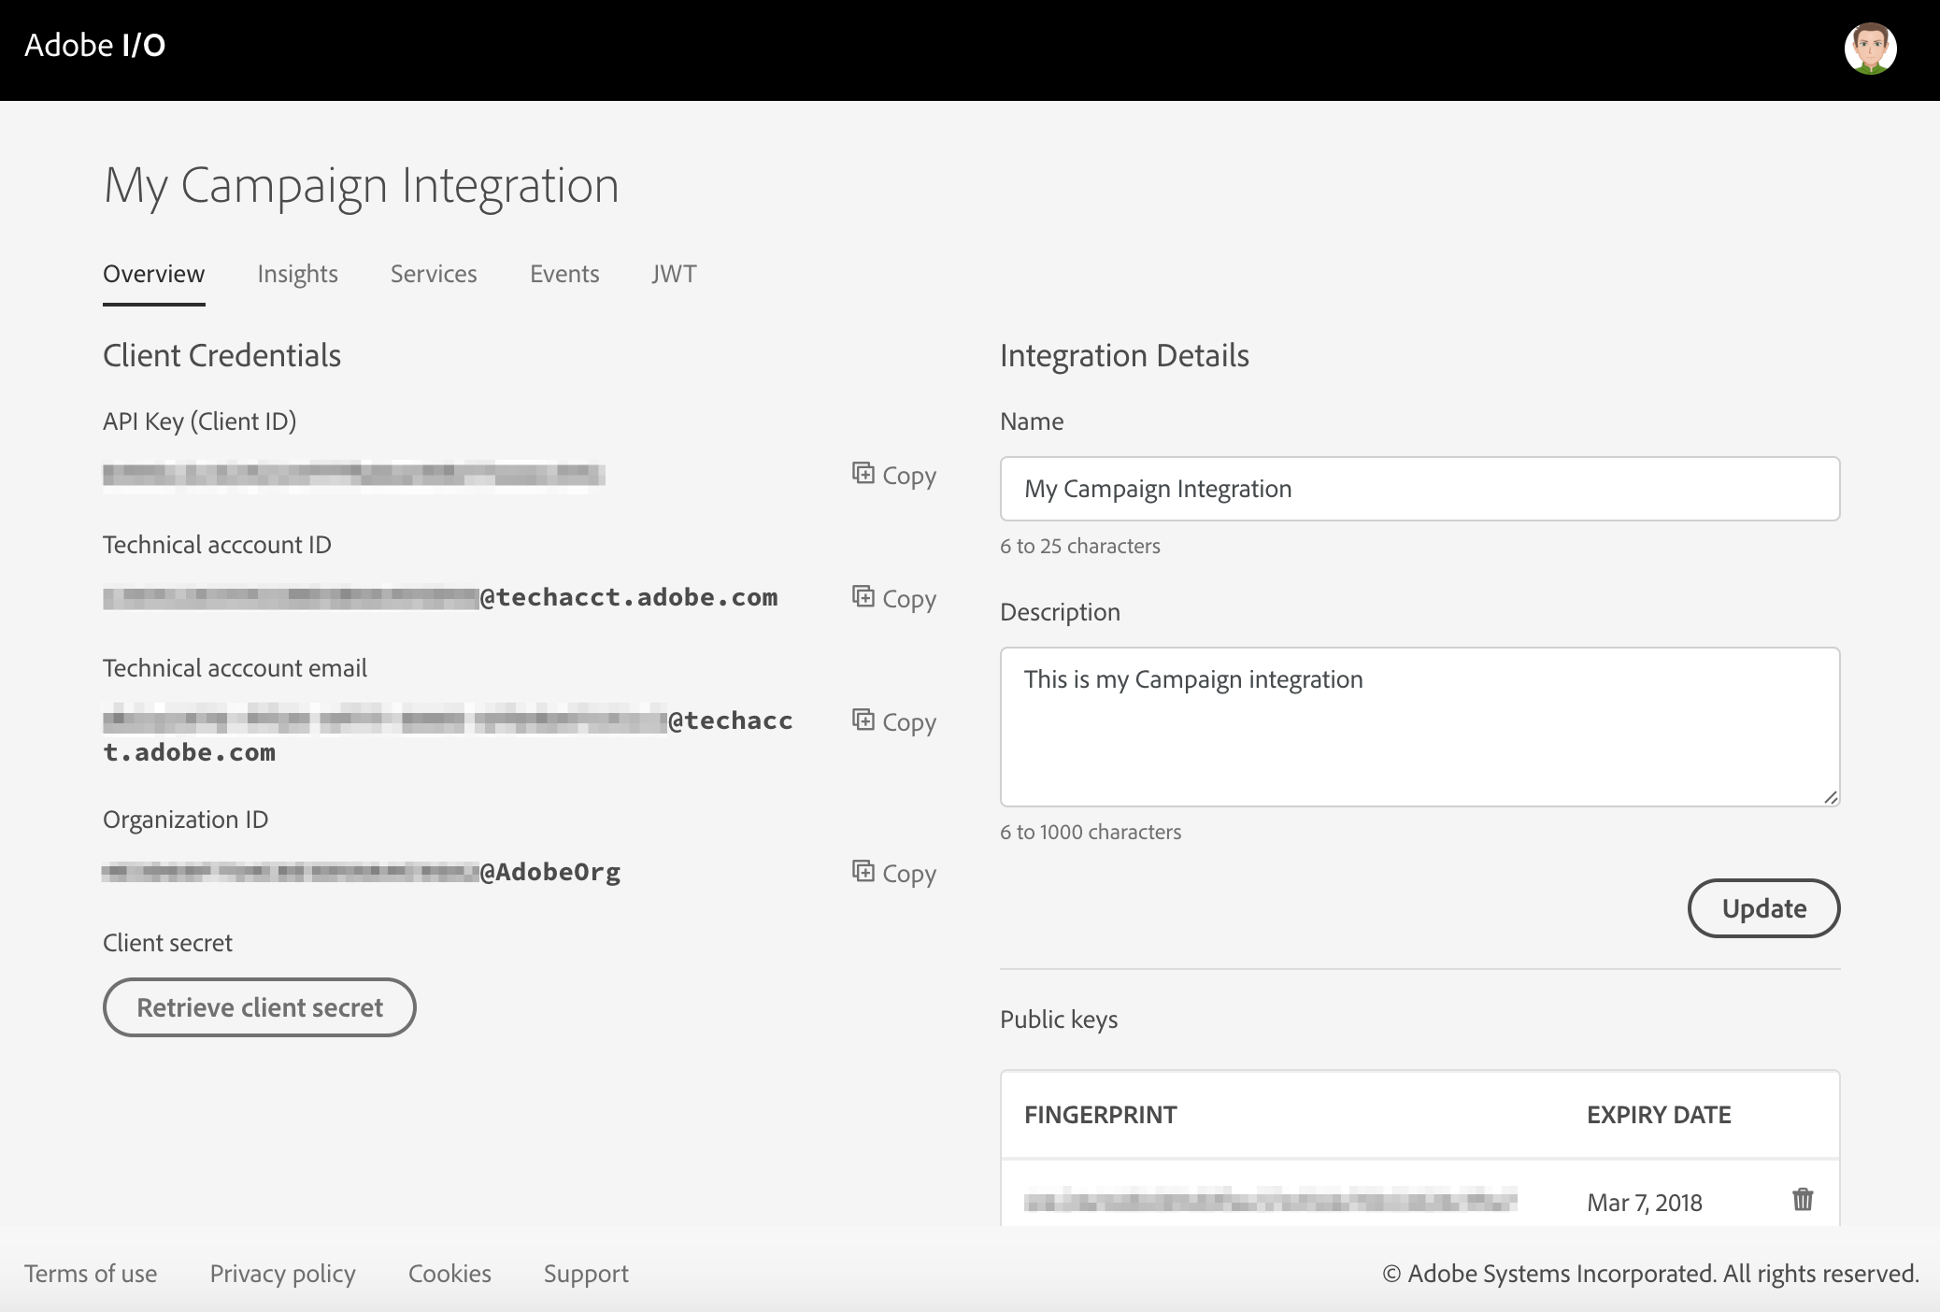Switch to the Insights tab

tap(297, 274)
